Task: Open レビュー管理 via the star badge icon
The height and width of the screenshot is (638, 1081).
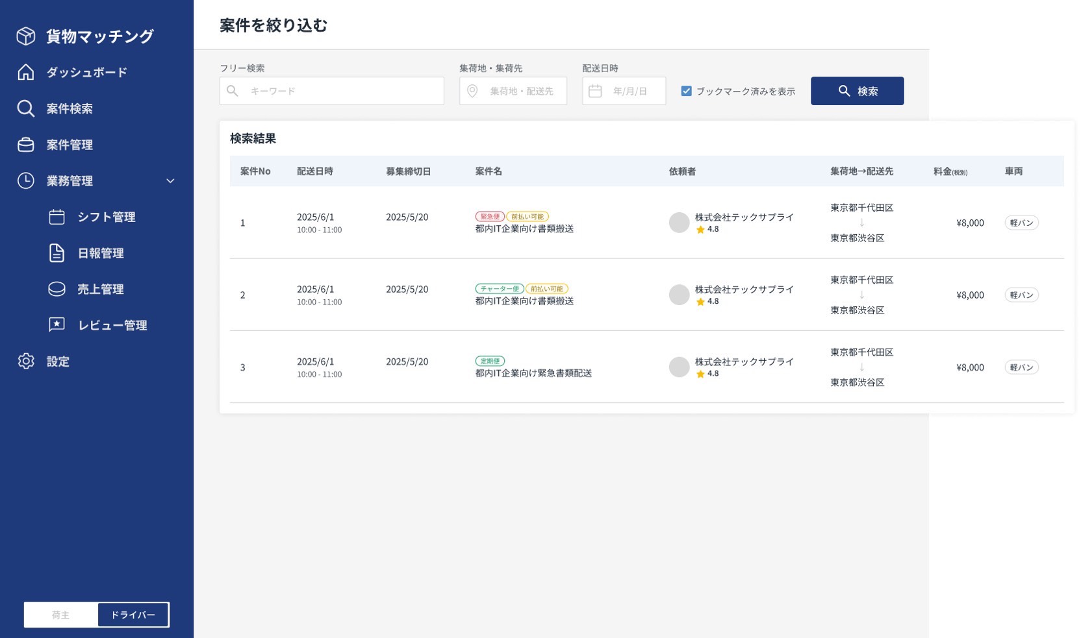Action: point(57,325)
